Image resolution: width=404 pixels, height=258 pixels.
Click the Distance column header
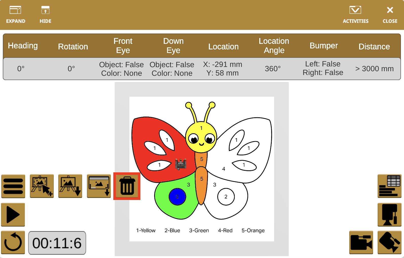pos(374,46)
